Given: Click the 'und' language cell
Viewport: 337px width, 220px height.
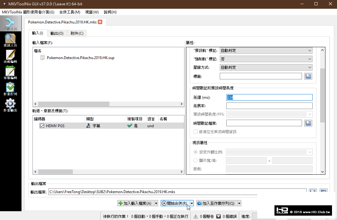Looking at the screenshot, I should [150, 126].
